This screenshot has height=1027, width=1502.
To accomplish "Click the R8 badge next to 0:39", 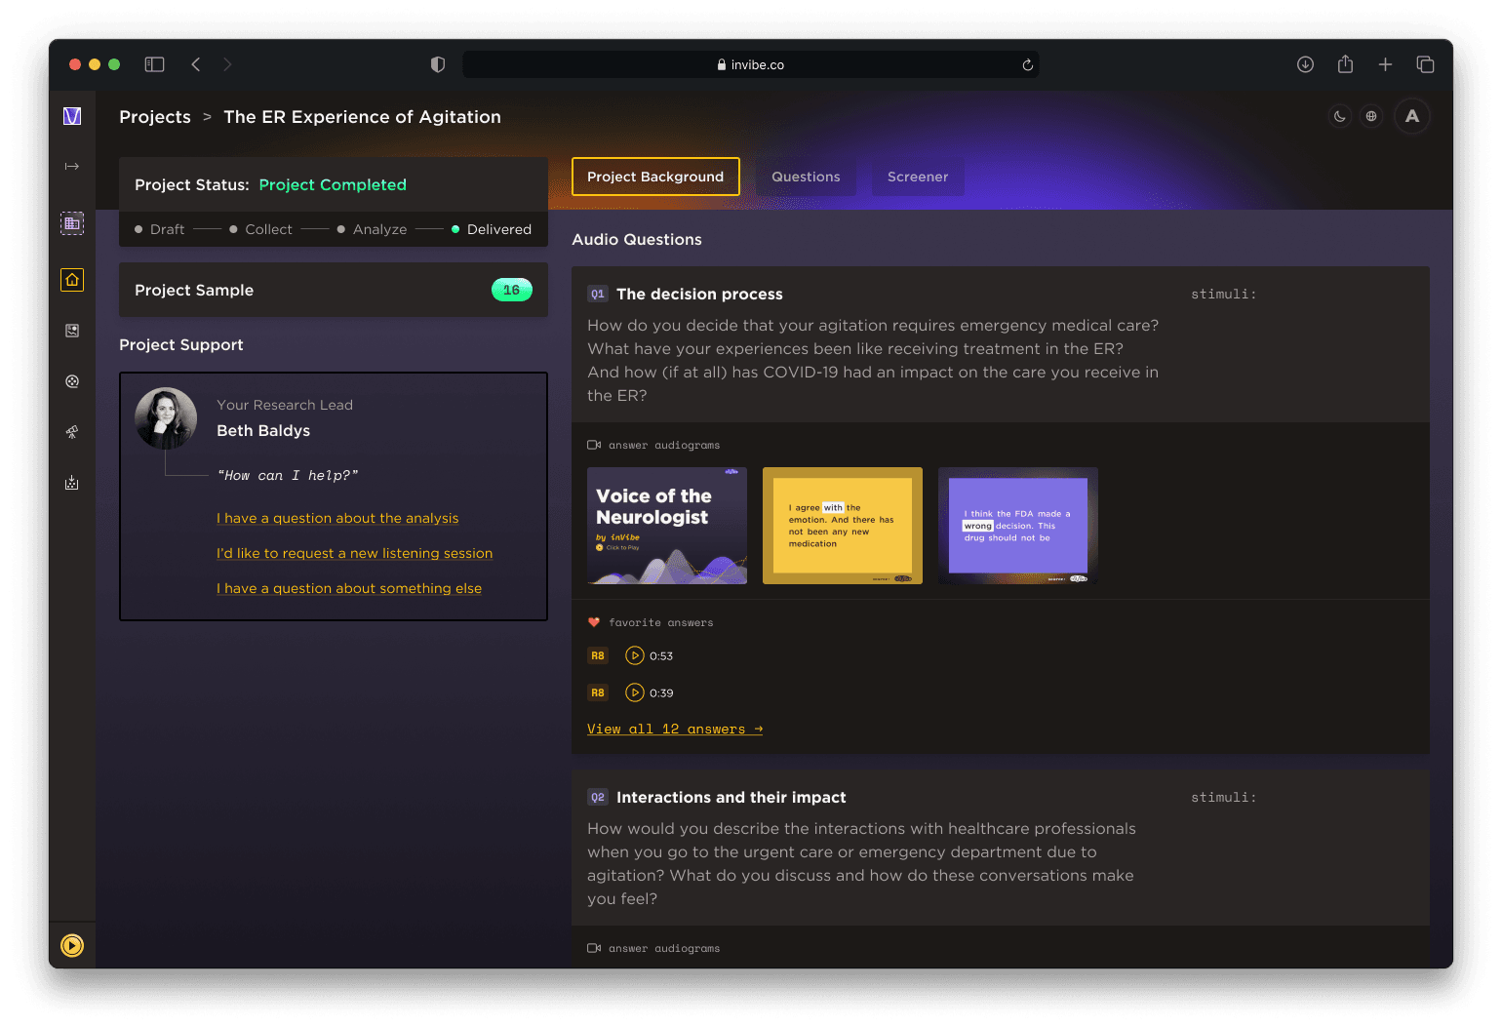I will click(598, 692).
